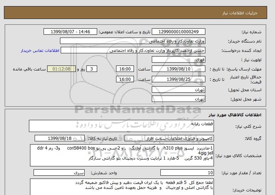Click the اطلاعات کالاهای مورد نیاز section heading

tap(235, 115)
